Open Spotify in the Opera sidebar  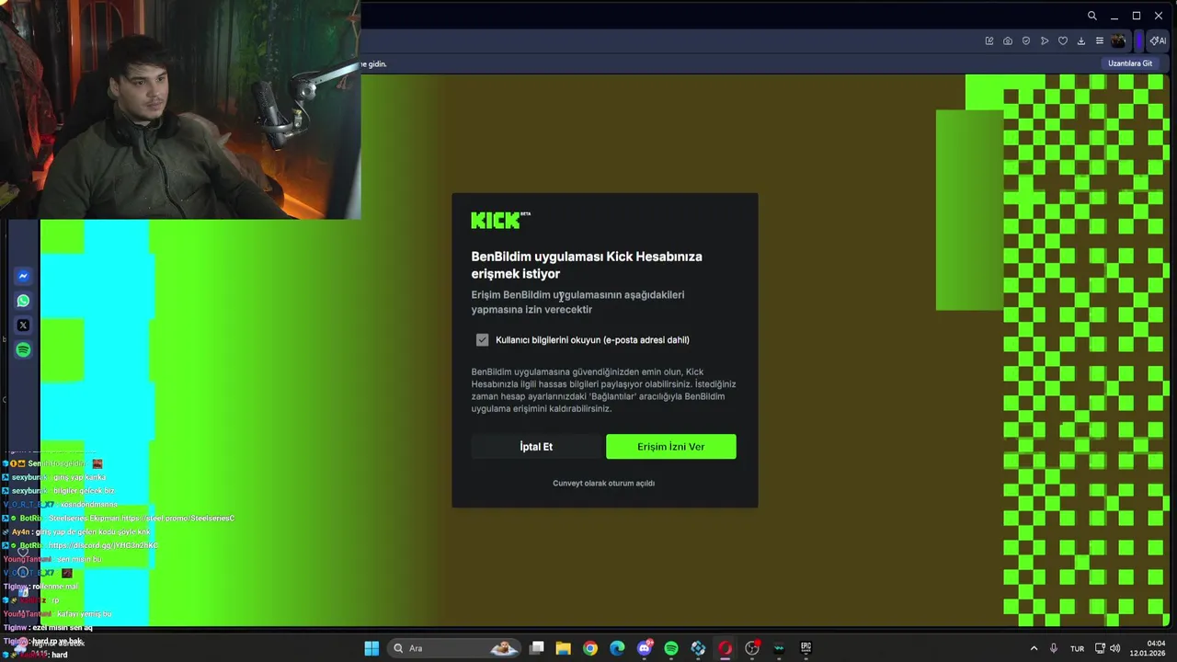point(23,350)
